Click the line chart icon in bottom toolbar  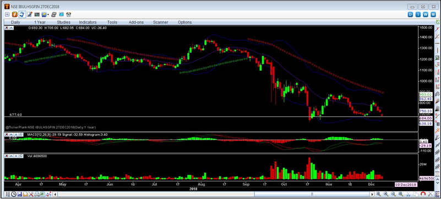(48, 194)
